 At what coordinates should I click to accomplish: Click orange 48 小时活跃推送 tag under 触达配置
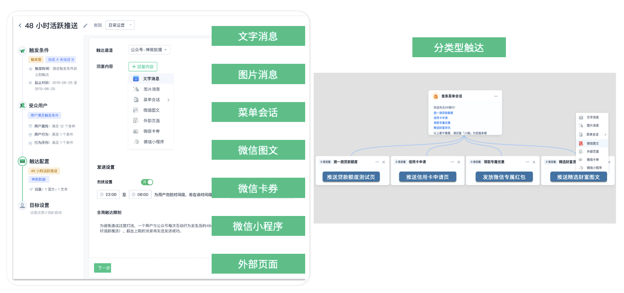coord(44,171)
